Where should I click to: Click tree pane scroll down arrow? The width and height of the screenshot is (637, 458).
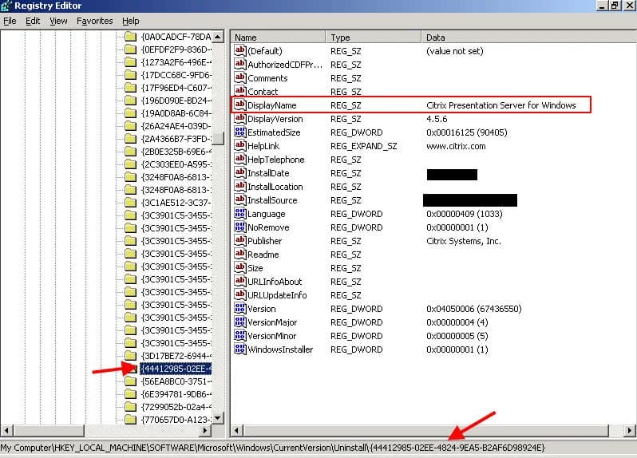click(218, 418)
